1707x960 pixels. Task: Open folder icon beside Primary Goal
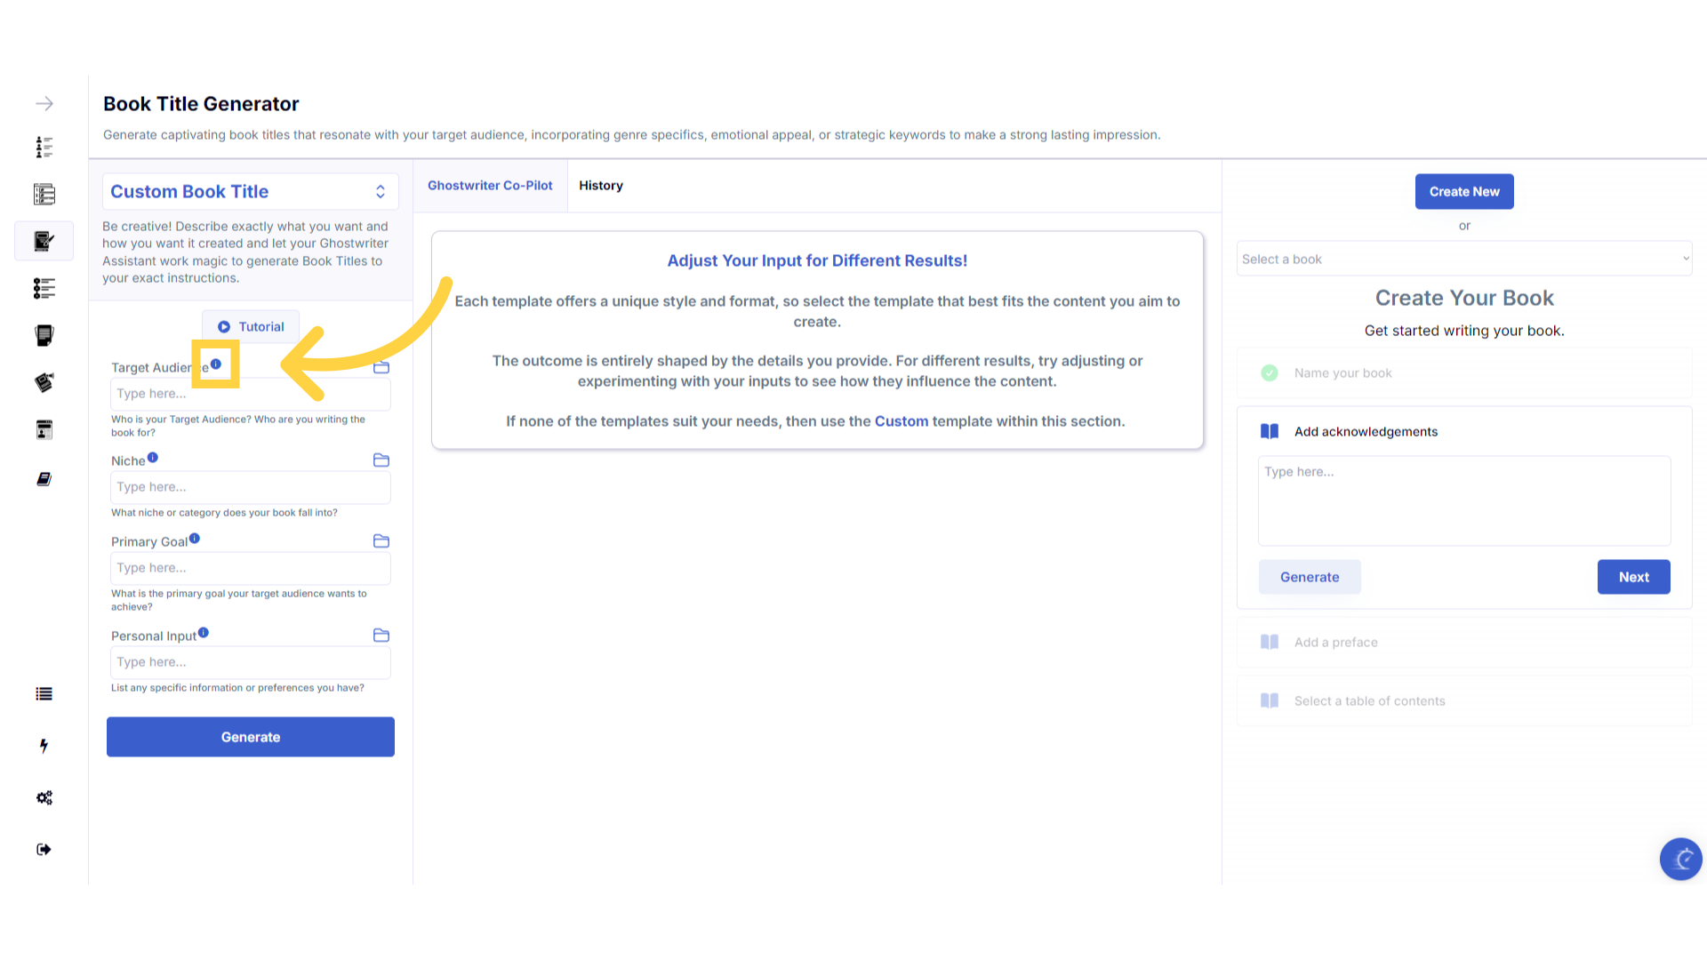coord(381,541)
